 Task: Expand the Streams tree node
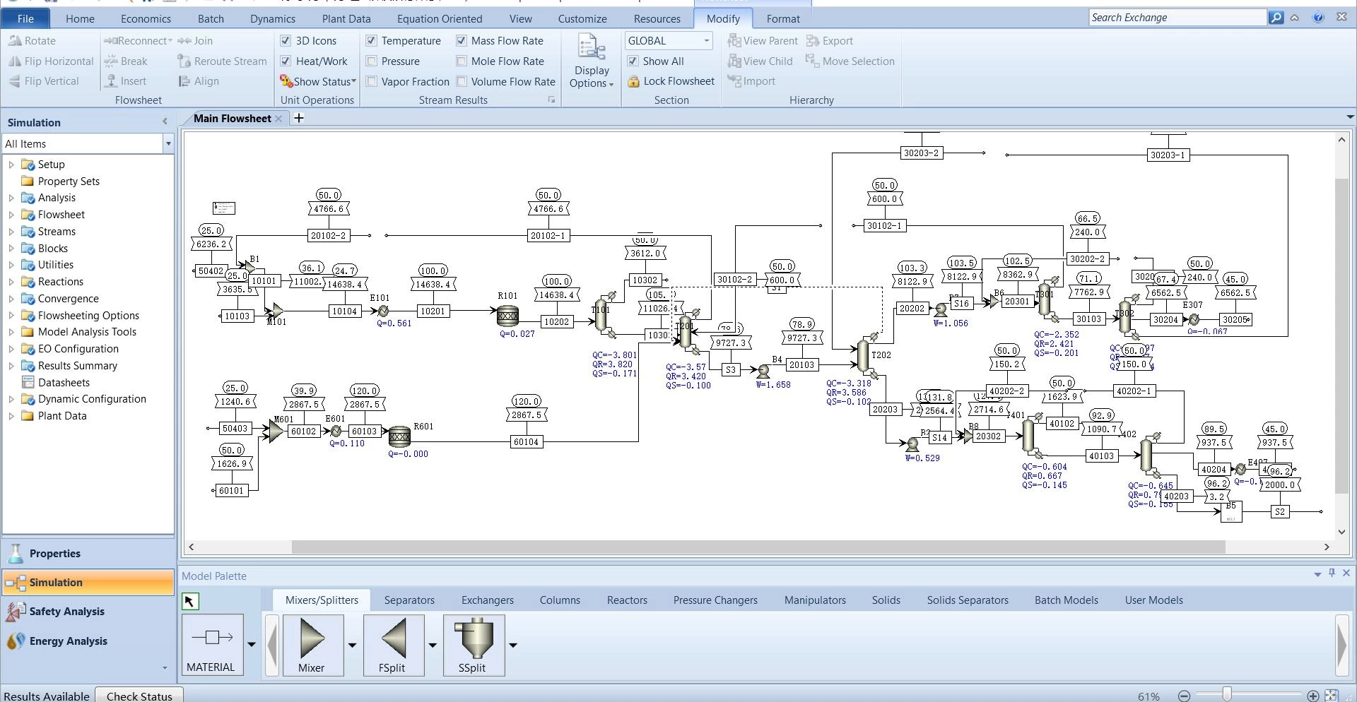[11, 232]
